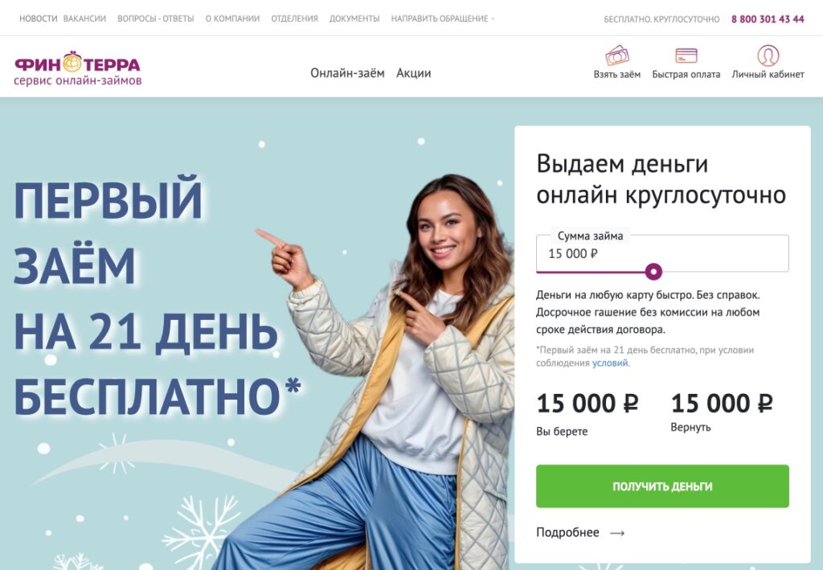Viewport: 823px width, 570px height.
Task: Open Личный кабинет user icon
Action: 768,55
